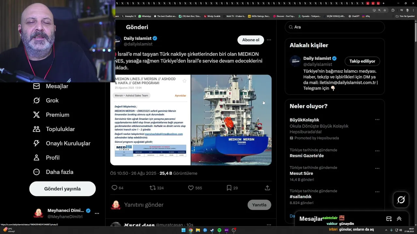
Task: Open options for Resmi Gazete'de trend
Action: click(377, 151)
